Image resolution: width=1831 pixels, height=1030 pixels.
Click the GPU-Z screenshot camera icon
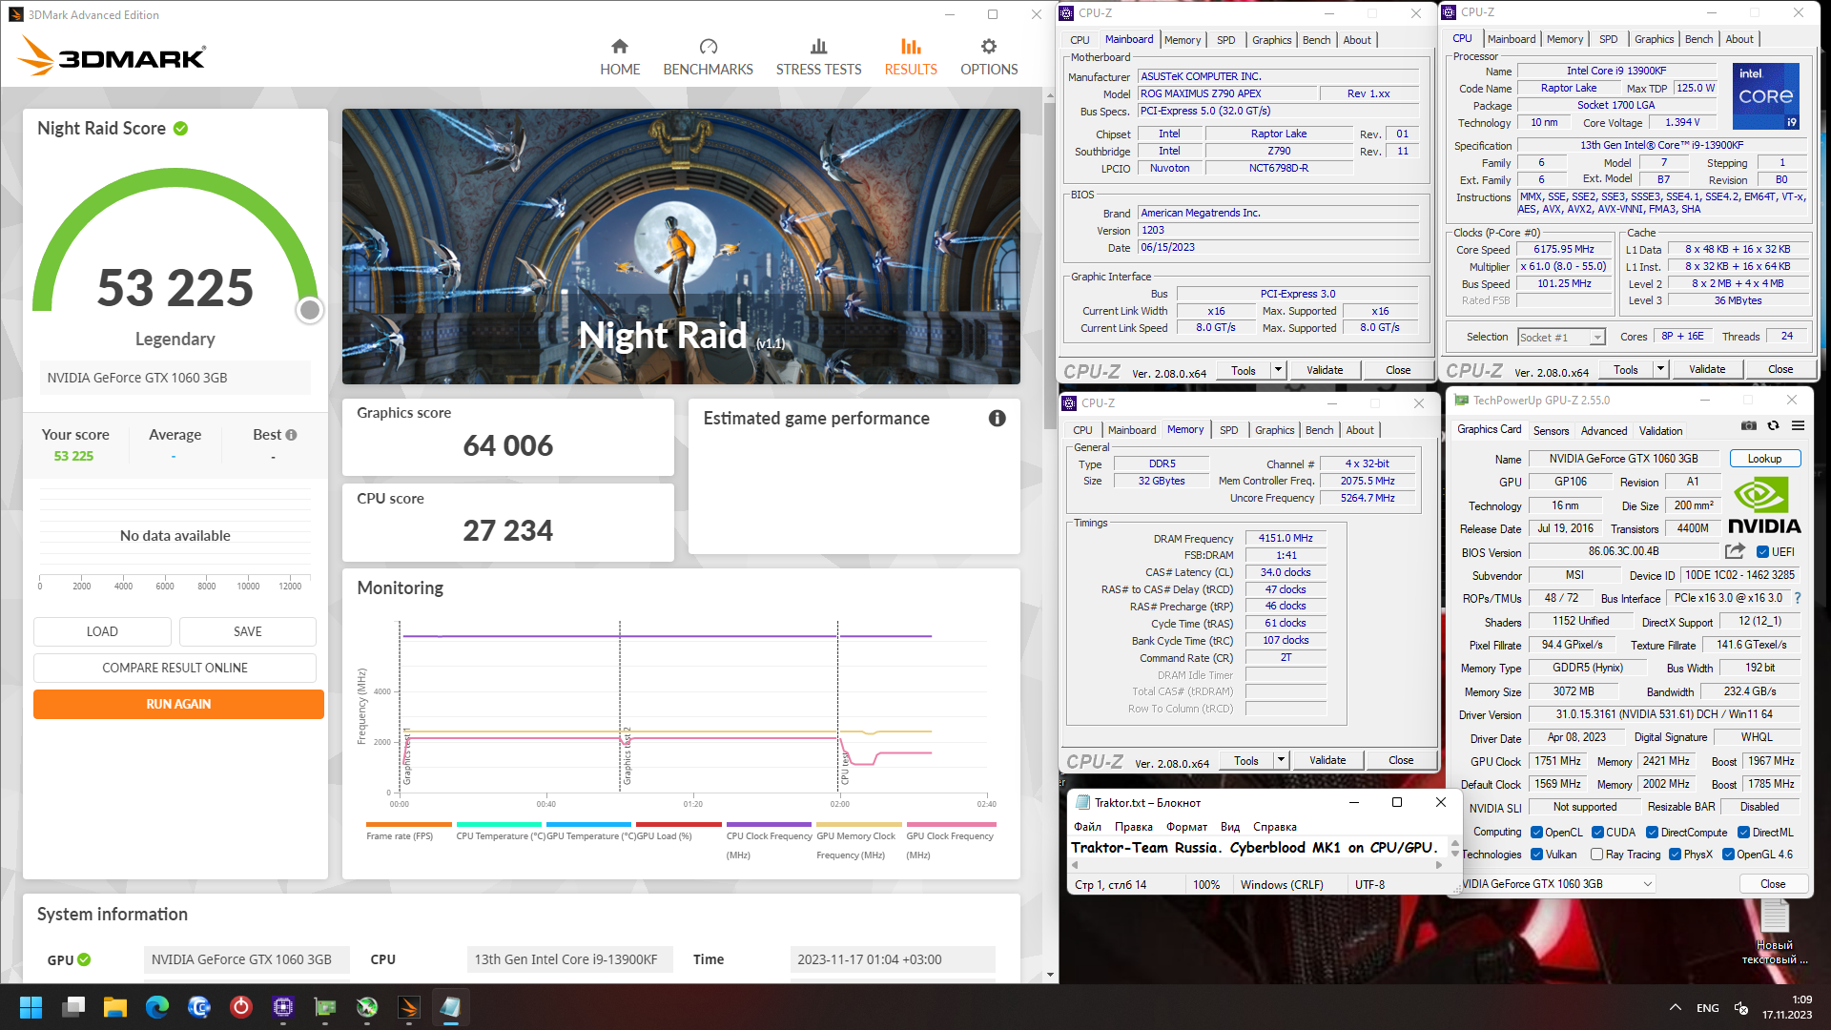[1749, 426]
